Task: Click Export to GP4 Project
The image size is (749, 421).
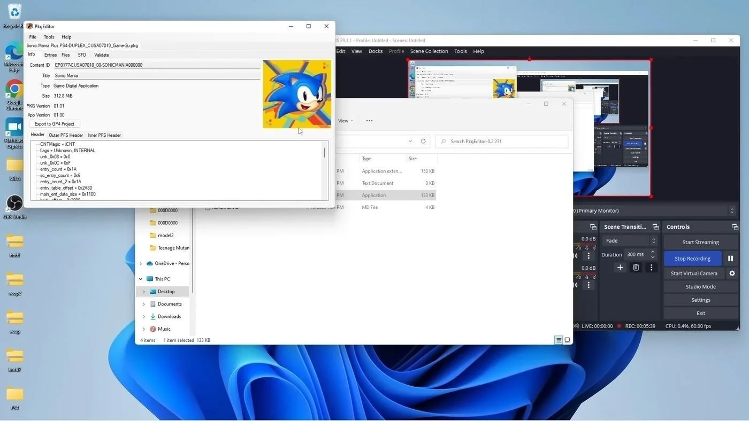Action: [x=55, y=124]
